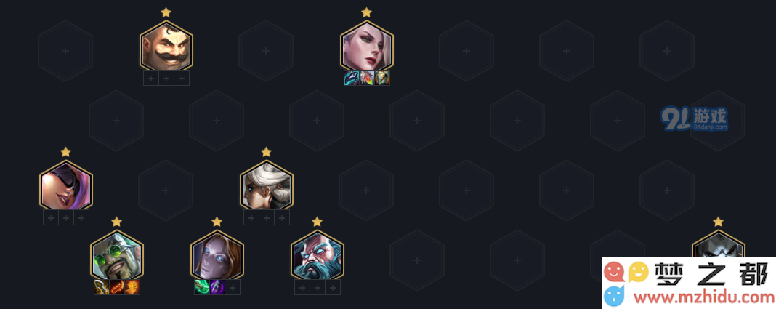Add item in Braum's first empty slot
Screen dimensions: 776x309
pos(151,78)
